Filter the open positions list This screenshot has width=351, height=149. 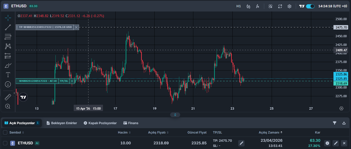tap(335, 123)
